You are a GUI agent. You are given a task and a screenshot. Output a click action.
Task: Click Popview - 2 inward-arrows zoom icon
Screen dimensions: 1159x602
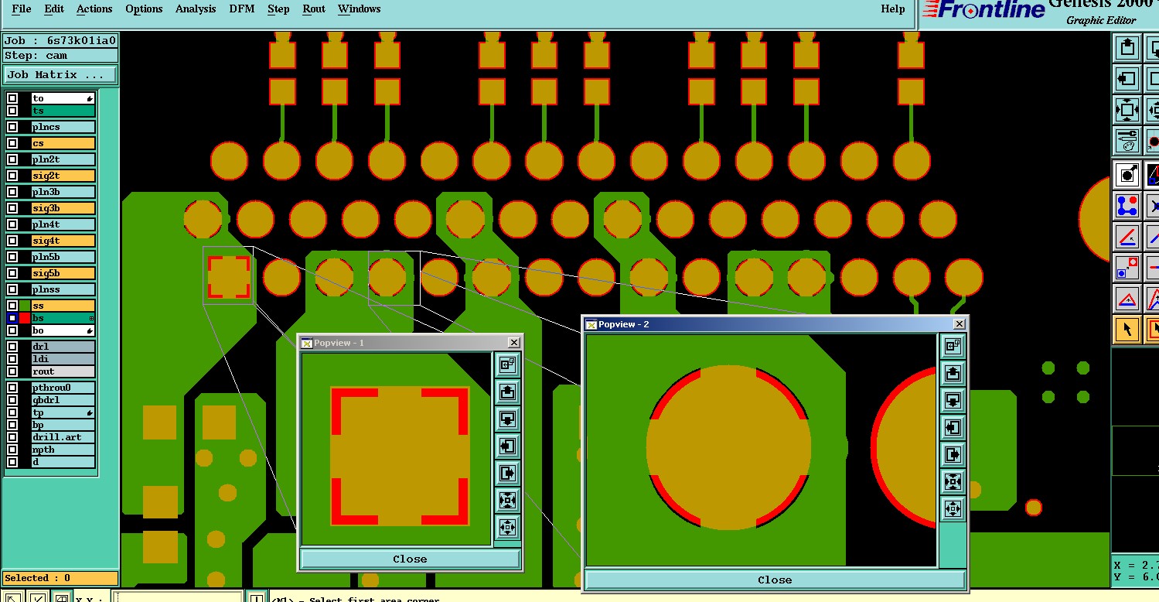(953, 482)
